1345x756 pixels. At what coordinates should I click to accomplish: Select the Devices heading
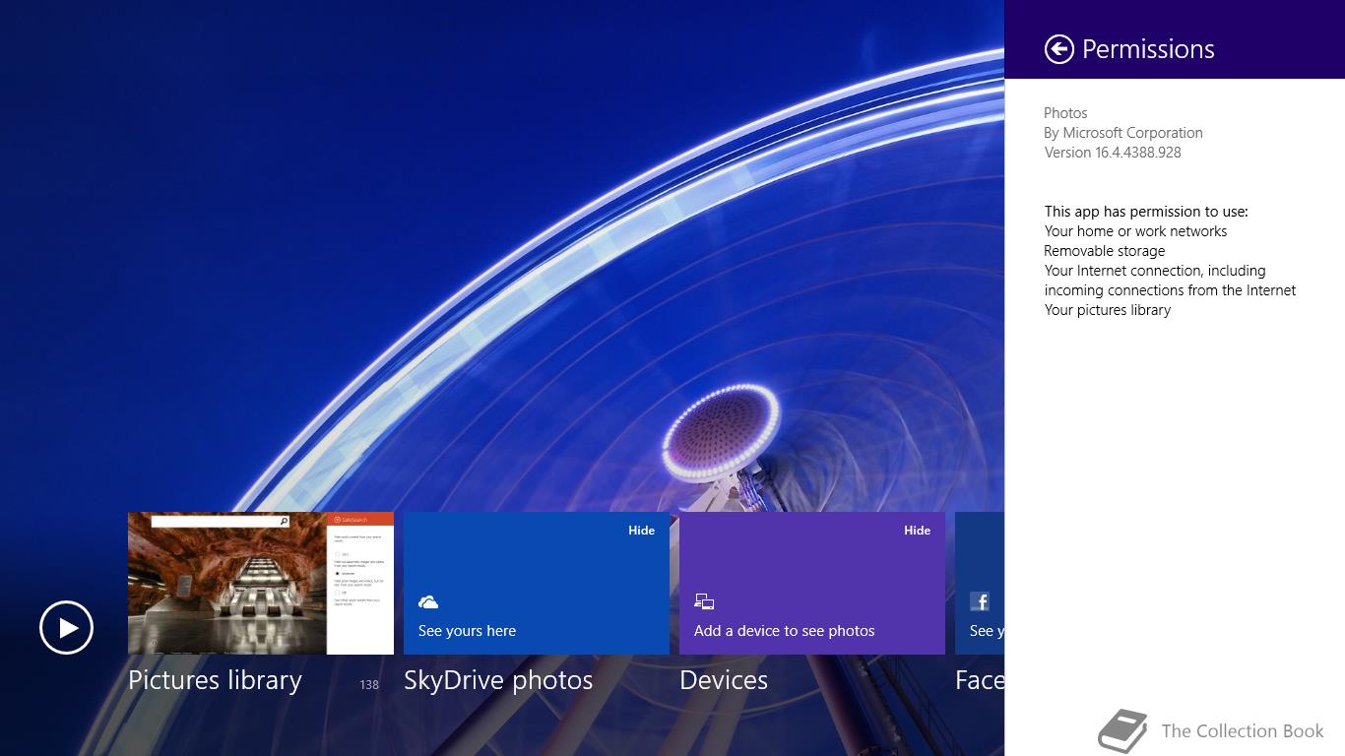[x=724, y=680]
